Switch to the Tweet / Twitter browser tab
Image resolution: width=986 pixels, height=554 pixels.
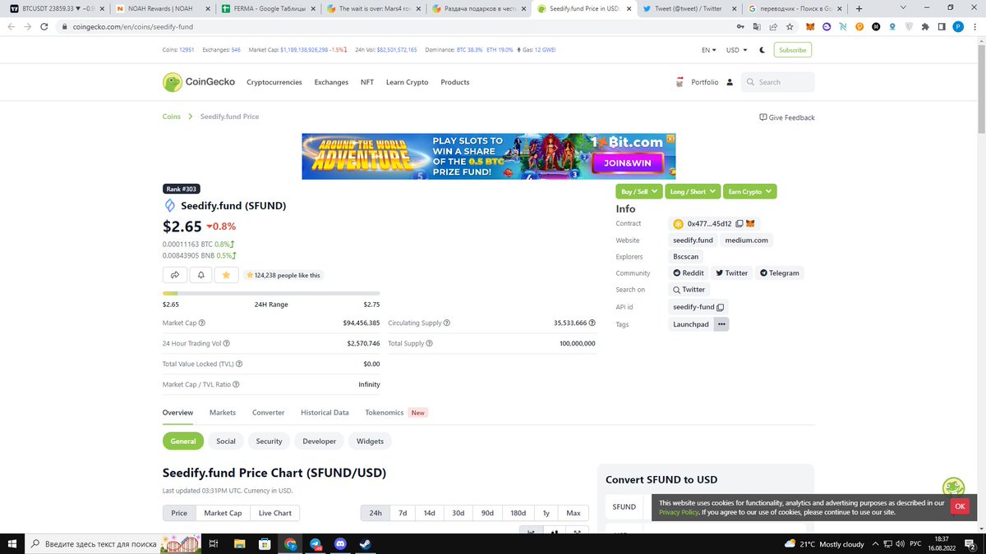tap(689, 8)
